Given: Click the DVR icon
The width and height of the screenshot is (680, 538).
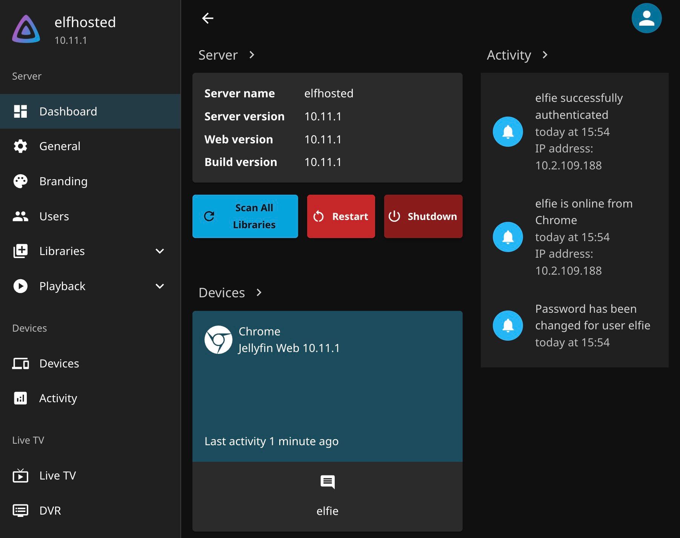Looking at the screenshot, I should pyautogui.click(x=20, y=510).
